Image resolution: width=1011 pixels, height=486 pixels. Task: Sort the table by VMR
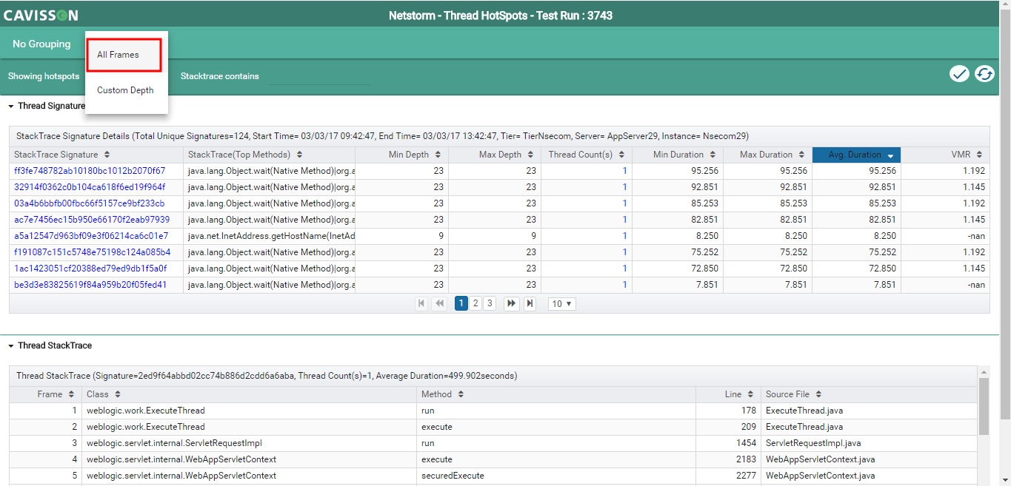pyautogui.click(x=979, y=155)
